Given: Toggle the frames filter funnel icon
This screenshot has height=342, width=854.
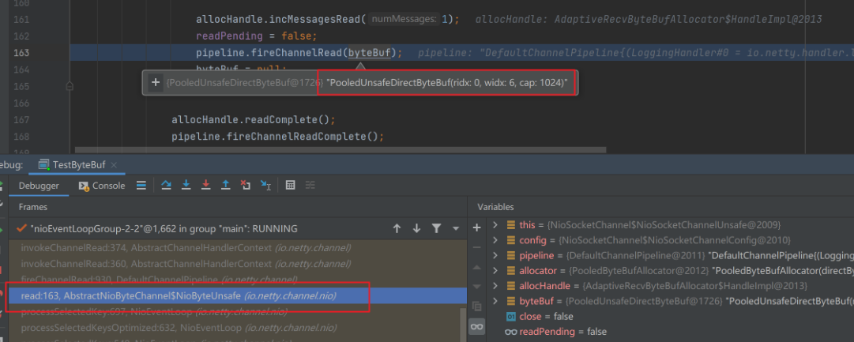Looking at the screenshot, I should pyautogui.click(x=436, y=228).
